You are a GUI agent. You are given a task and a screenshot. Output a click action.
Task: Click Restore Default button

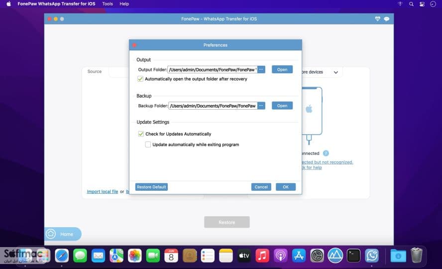click(151, 187)
